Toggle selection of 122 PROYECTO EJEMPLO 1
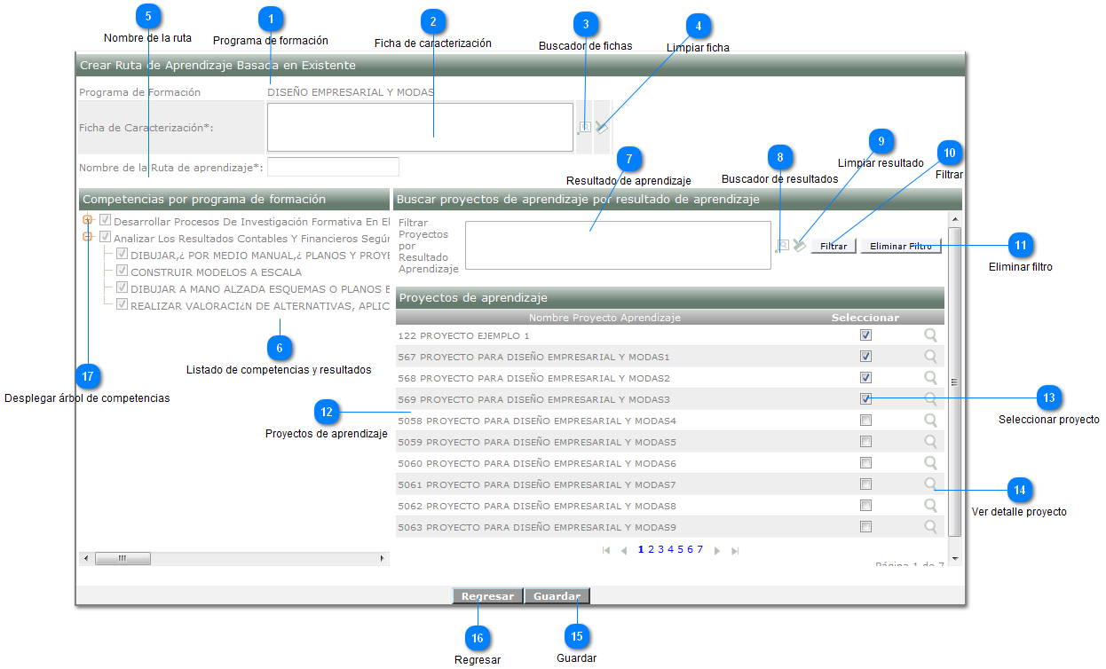 click(865, 335)
